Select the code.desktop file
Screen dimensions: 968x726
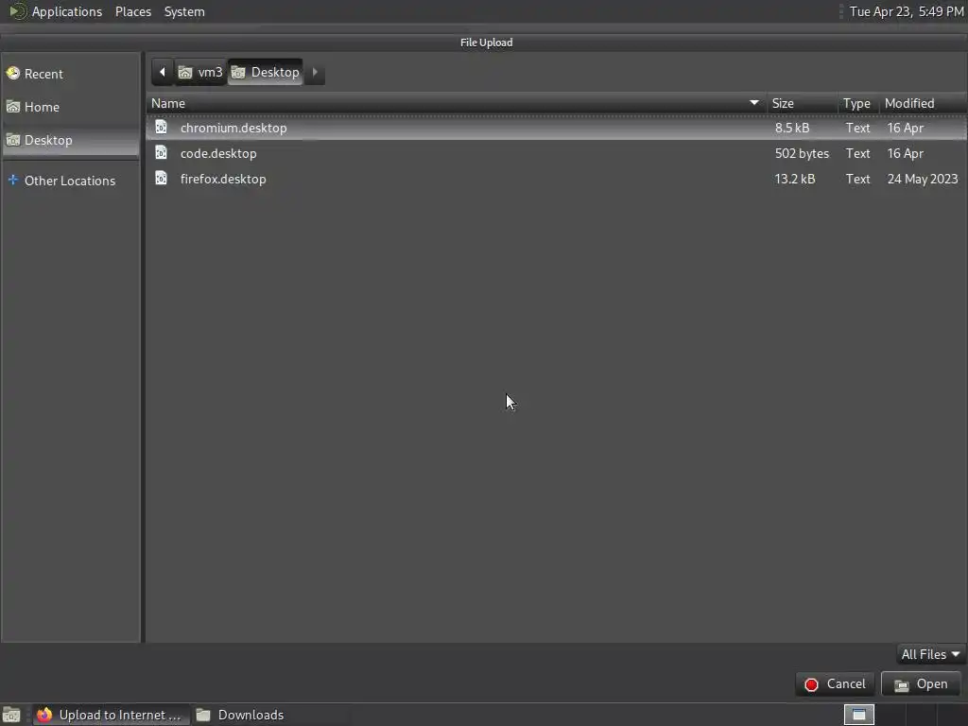pyautogui.click(x=556, y=153)
